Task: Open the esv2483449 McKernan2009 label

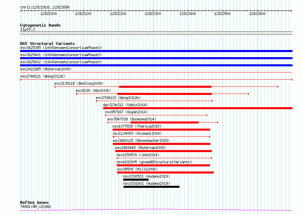Action: point(140,148)
